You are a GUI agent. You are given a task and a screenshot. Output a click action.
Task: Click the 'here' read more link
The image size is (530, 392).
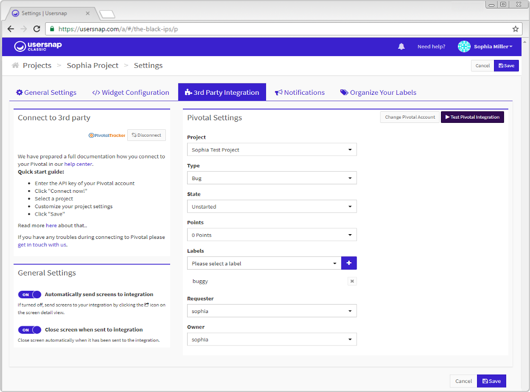[51, 226]
